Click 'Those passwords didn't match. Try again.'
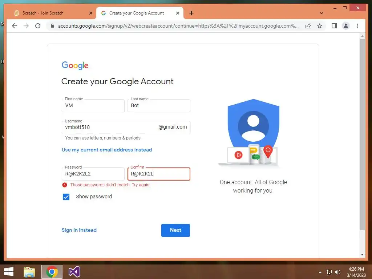Screen dimensions: 372x279 point(110,185)
